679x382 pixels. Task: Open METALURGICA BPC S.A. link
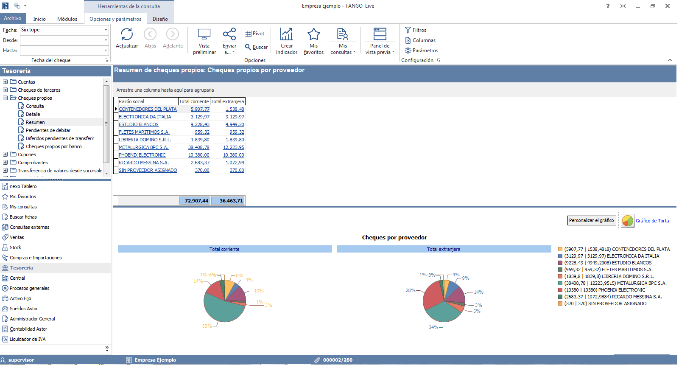coord(144,147)
